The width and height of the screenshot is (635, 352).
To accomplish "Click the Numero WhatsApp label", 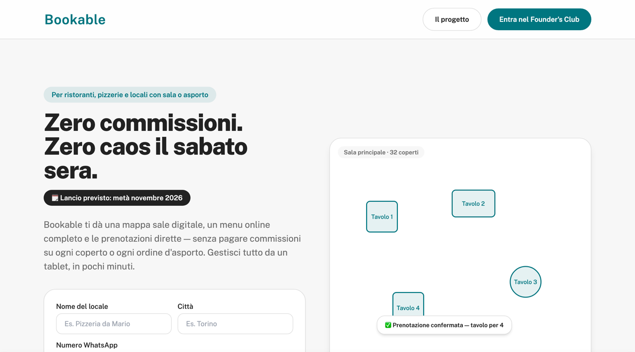I will [x=87, y=345].
